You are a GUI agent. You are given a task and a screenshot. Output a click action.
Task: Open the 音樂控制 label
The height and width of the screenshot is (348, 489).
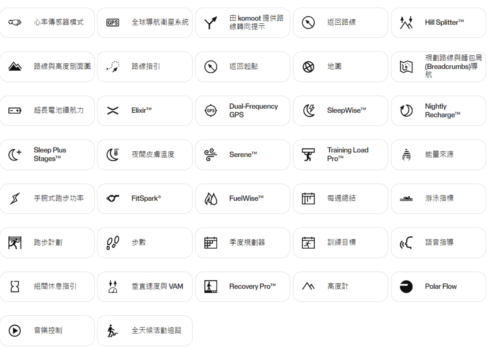(48, 330)
